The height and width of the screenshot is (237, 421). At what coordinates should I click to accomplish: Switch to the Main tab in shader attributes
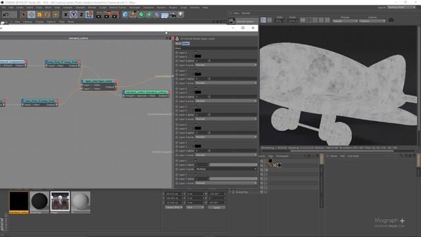[186, 43]
